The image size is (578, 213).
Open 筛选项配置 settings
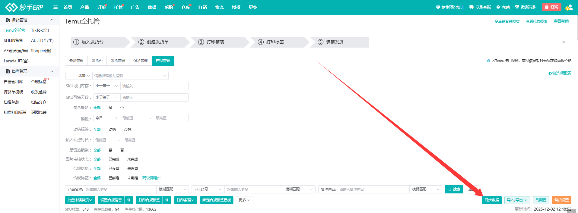(560, 73)
